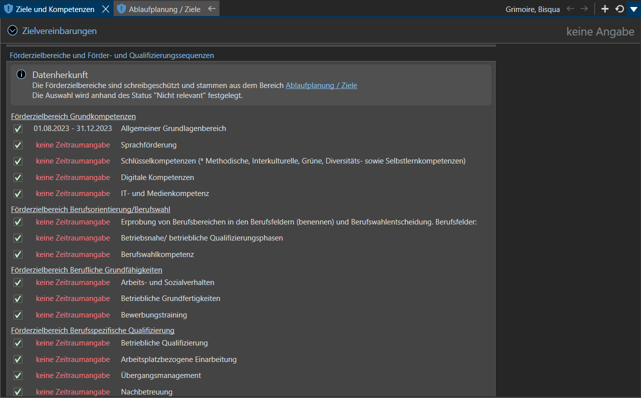
Task: Navigate to previous record arrow near Grimoire
Action: coord(570,8)
